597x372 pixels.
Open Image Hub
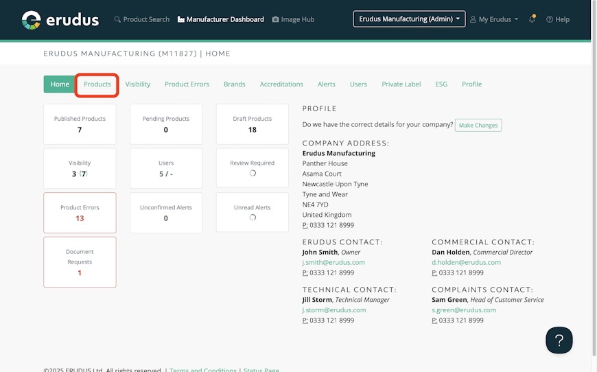pos(293,19)
